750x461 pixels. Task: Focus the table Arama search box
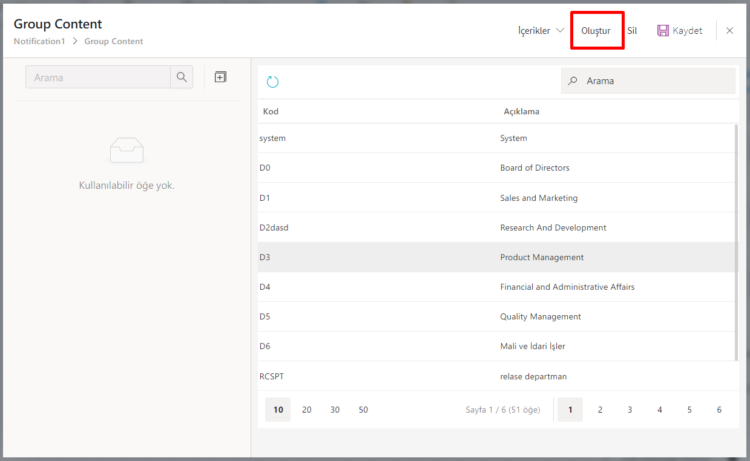click(x=657, y=81)
